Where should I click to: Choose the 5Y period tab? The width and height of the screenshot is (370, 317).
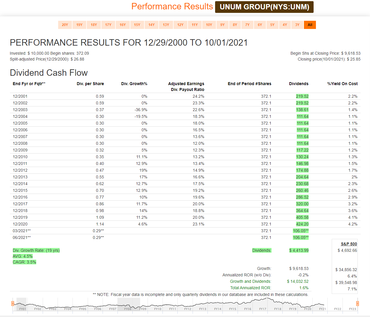pos(272,25)
